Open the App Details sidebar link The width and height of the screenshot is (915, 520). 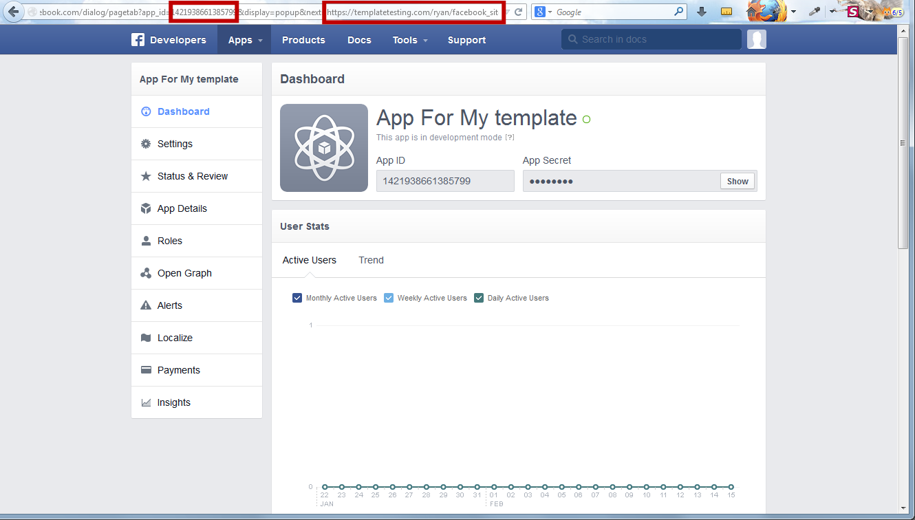tap(197, 208)
